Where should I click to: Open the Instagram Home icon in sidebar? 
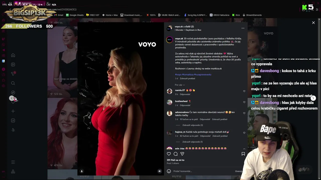13,55
